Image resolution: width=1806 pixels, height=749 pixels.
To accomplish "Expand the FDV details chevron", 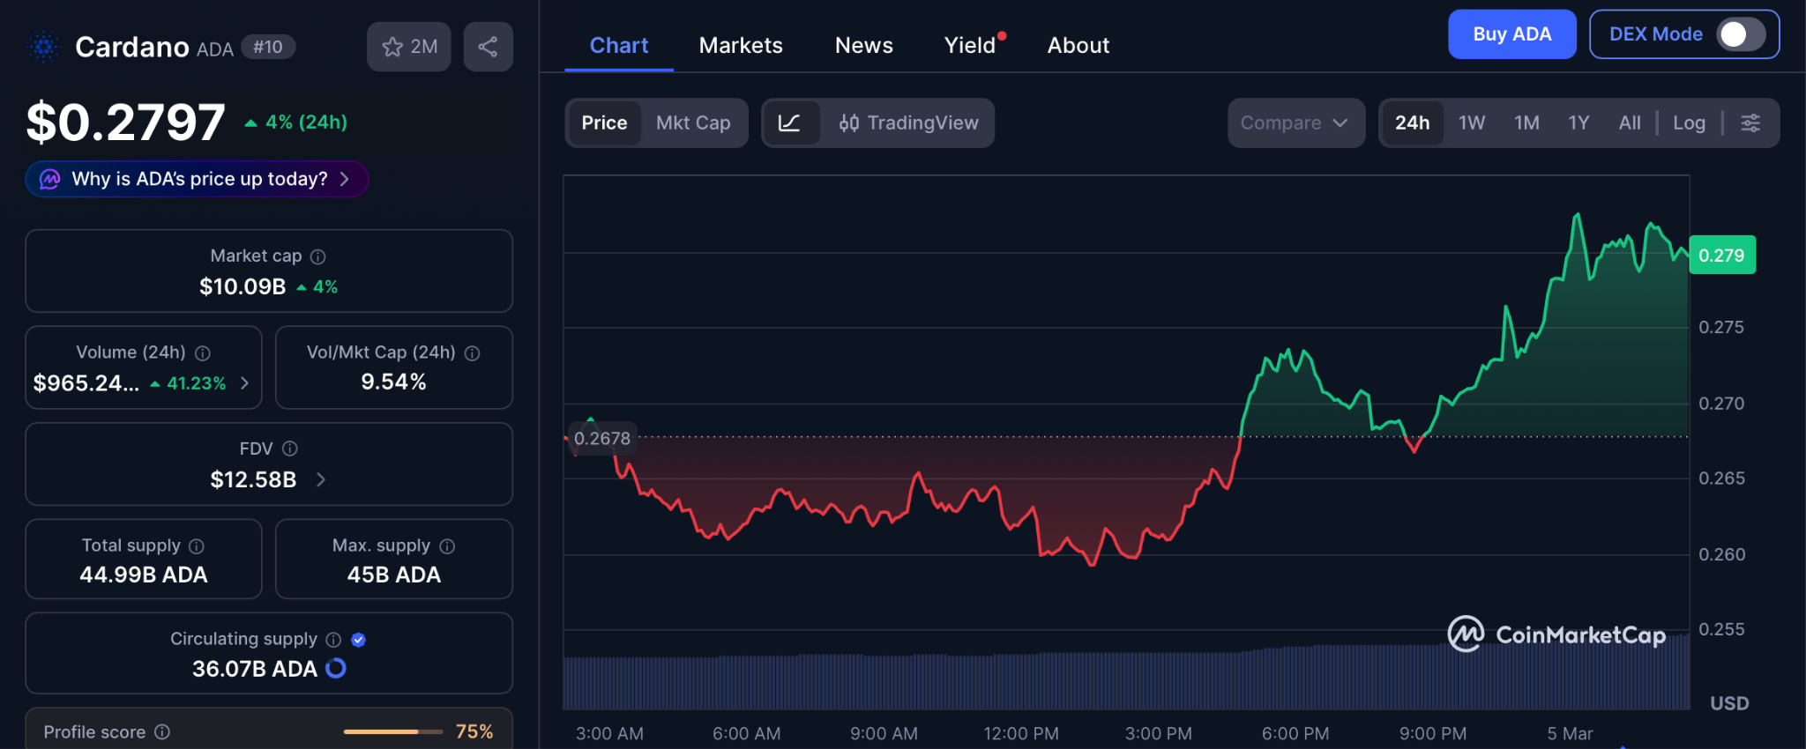I will (321, 479).
